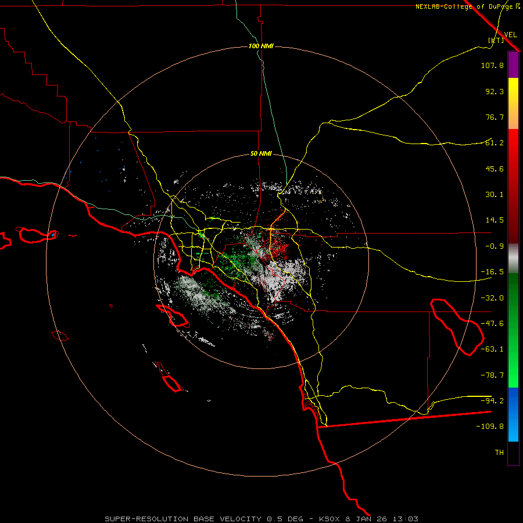Pick the black TH segment of the color bar
This screenshot has width=523, height=523.
tap(513, 453)
